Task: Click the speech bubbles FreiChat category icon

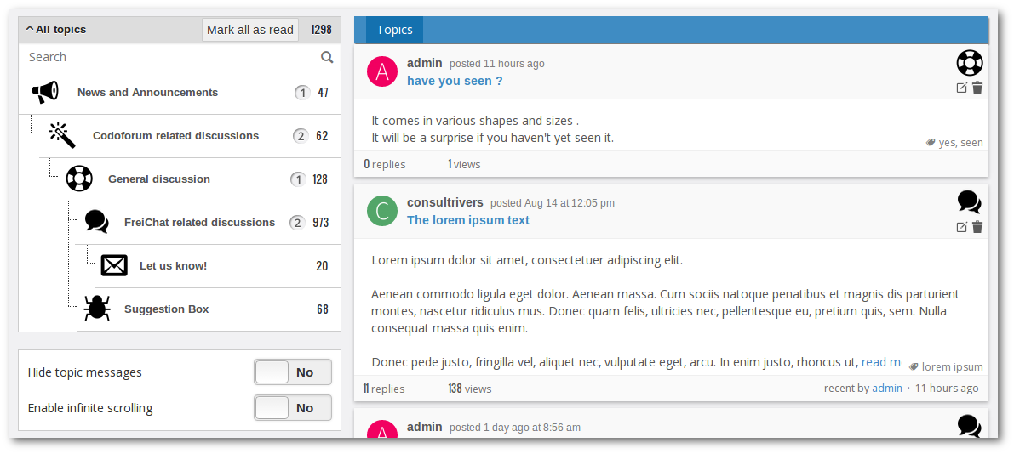Action: 96,222
